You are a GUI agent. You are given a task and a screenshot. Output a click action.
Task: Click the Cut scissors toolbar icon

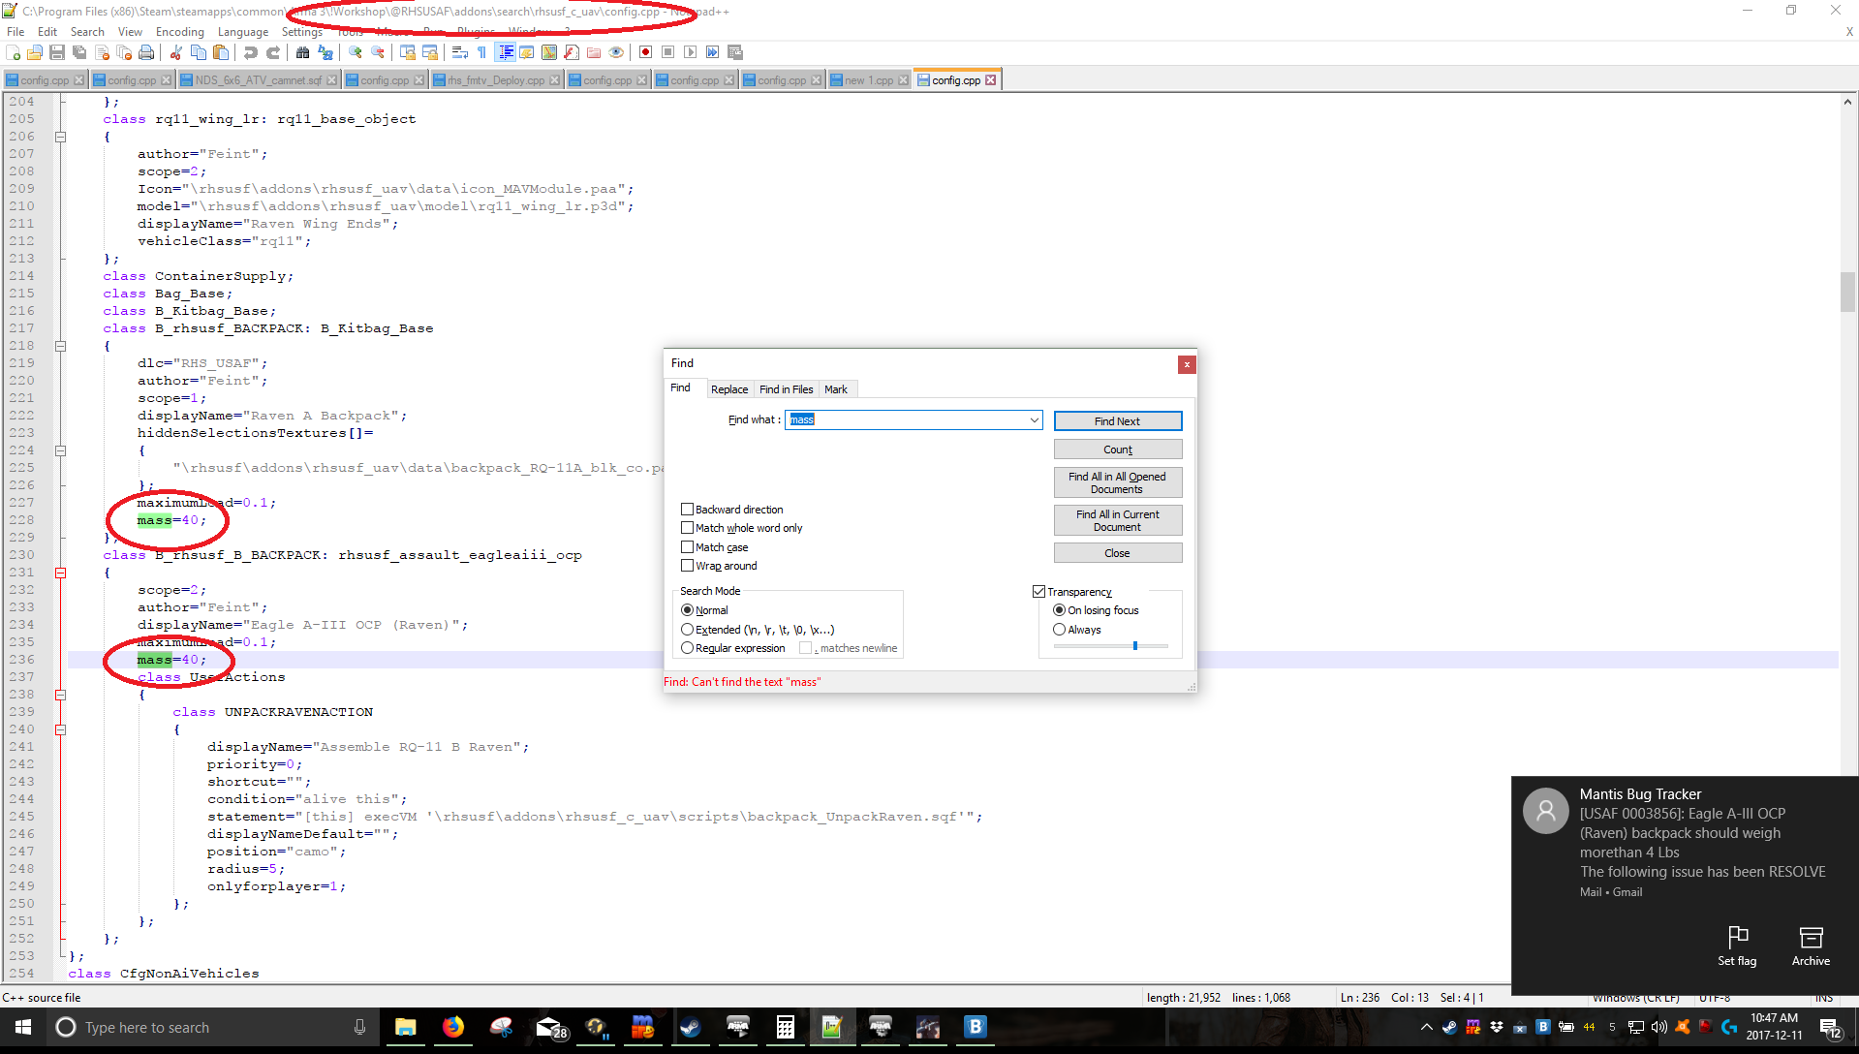point(176,52)
